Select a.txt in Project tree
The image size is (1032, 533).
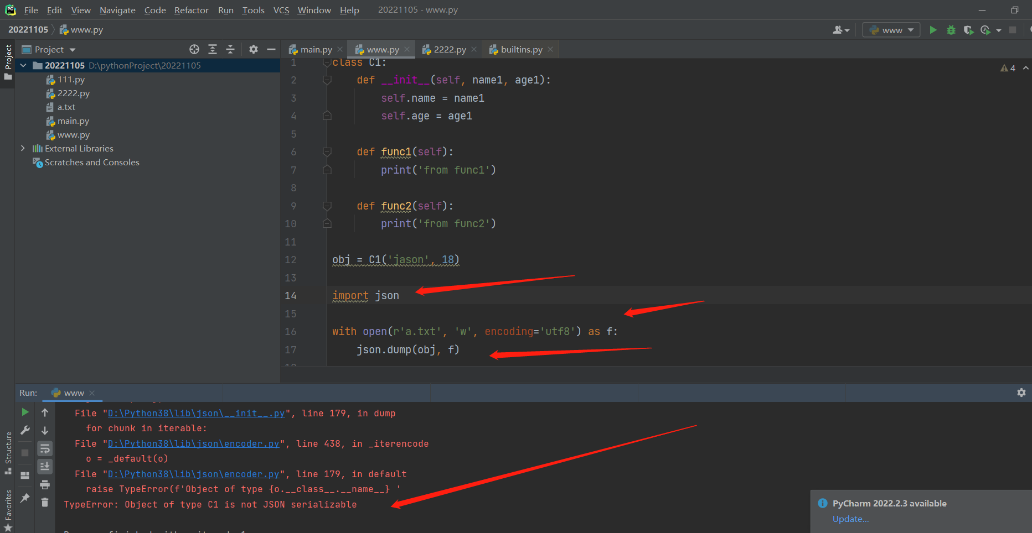[66, 107]
